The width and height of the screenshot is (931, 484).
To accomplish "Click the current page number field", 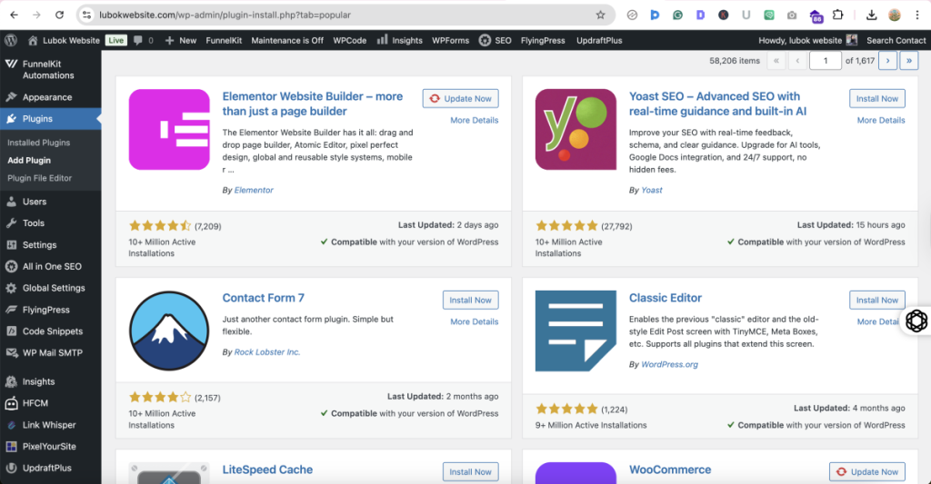I will tap(826, 61).
